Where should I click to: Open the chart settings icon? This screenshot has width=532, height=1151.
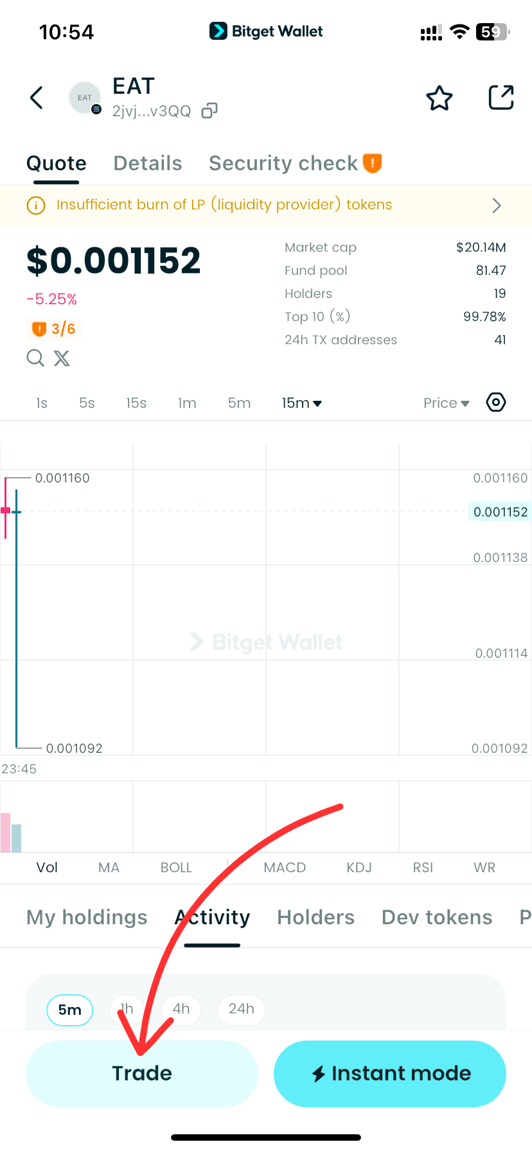(496, 403)
